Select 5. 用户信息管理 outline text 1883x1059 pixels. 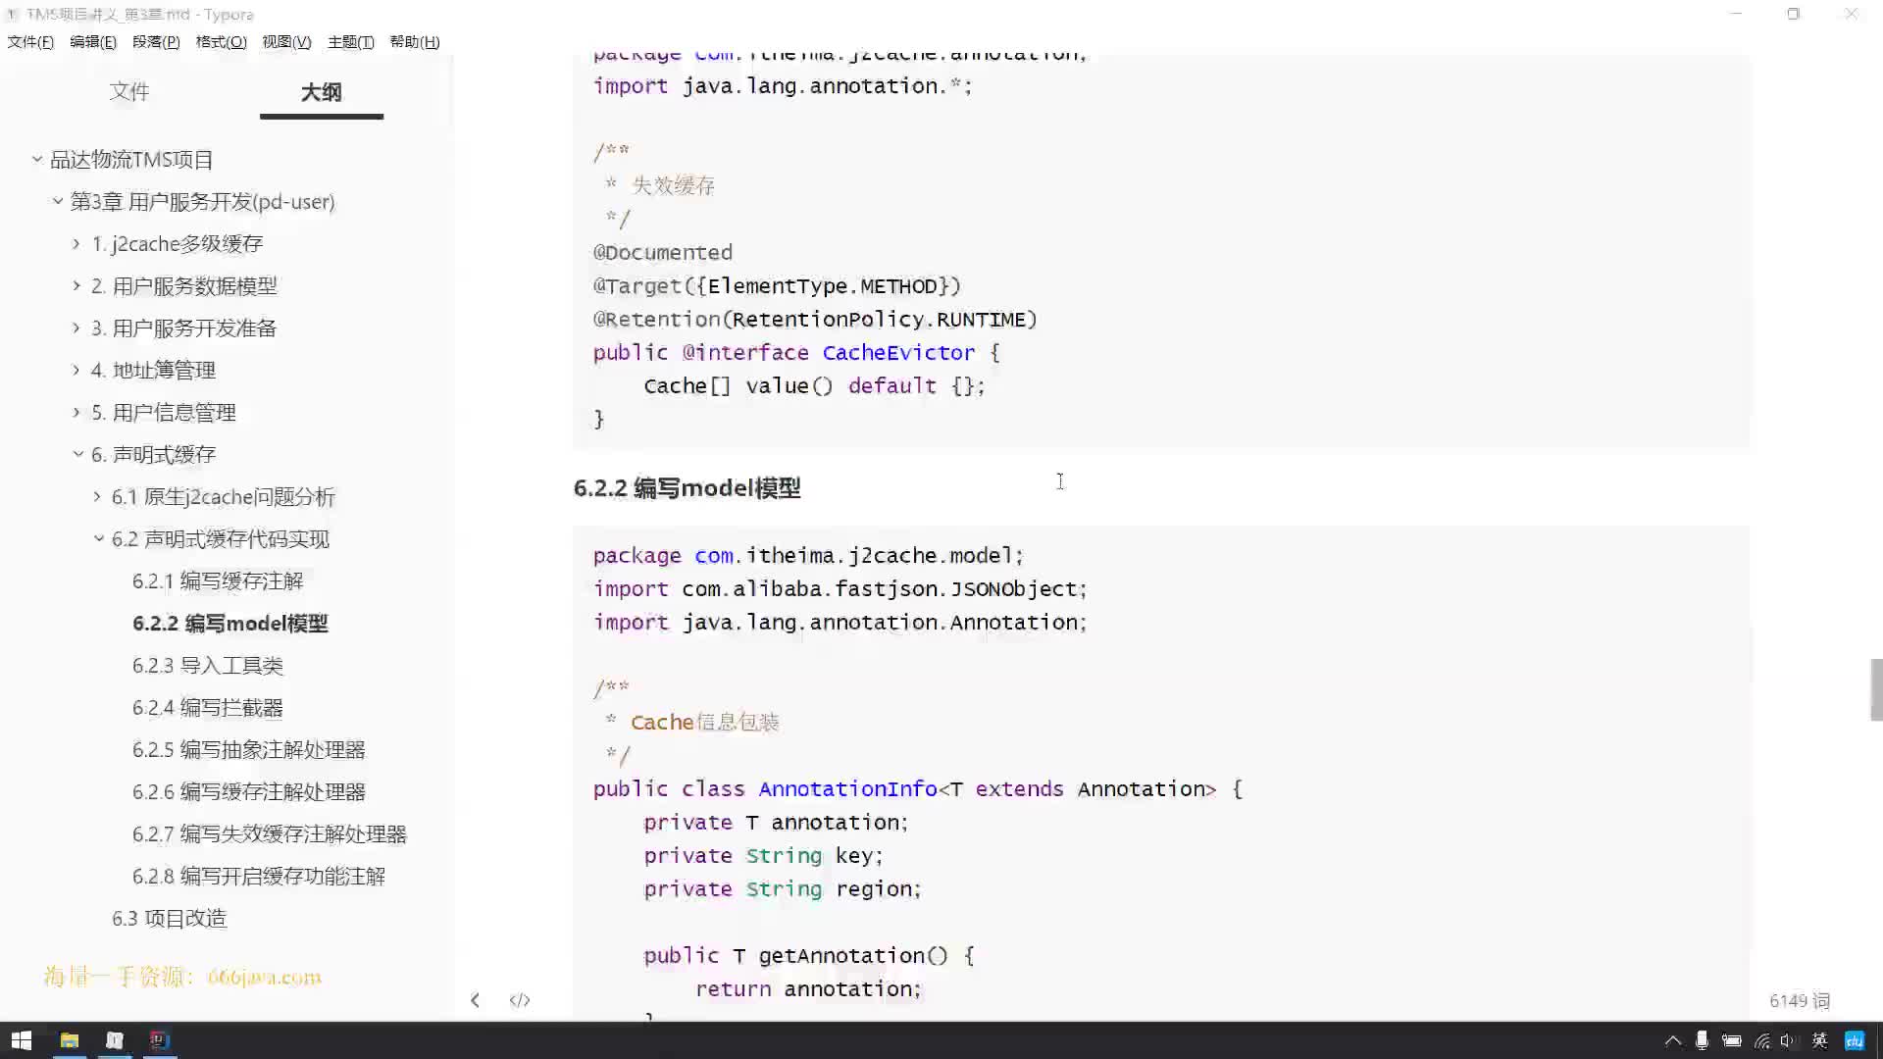[x=164, y=412]
